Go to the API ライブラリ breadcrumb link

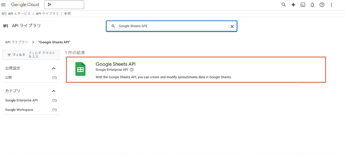click(17, 42)
